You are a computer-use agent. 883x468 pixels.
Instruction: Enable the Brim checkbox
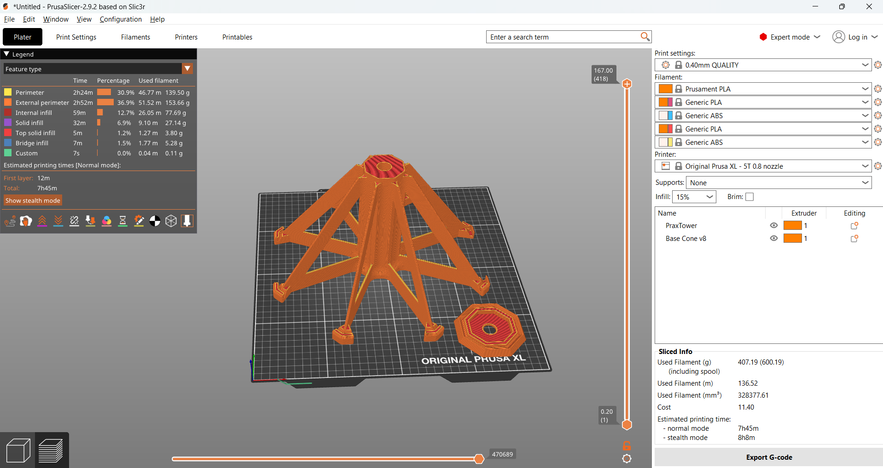[x=749, y=197]
